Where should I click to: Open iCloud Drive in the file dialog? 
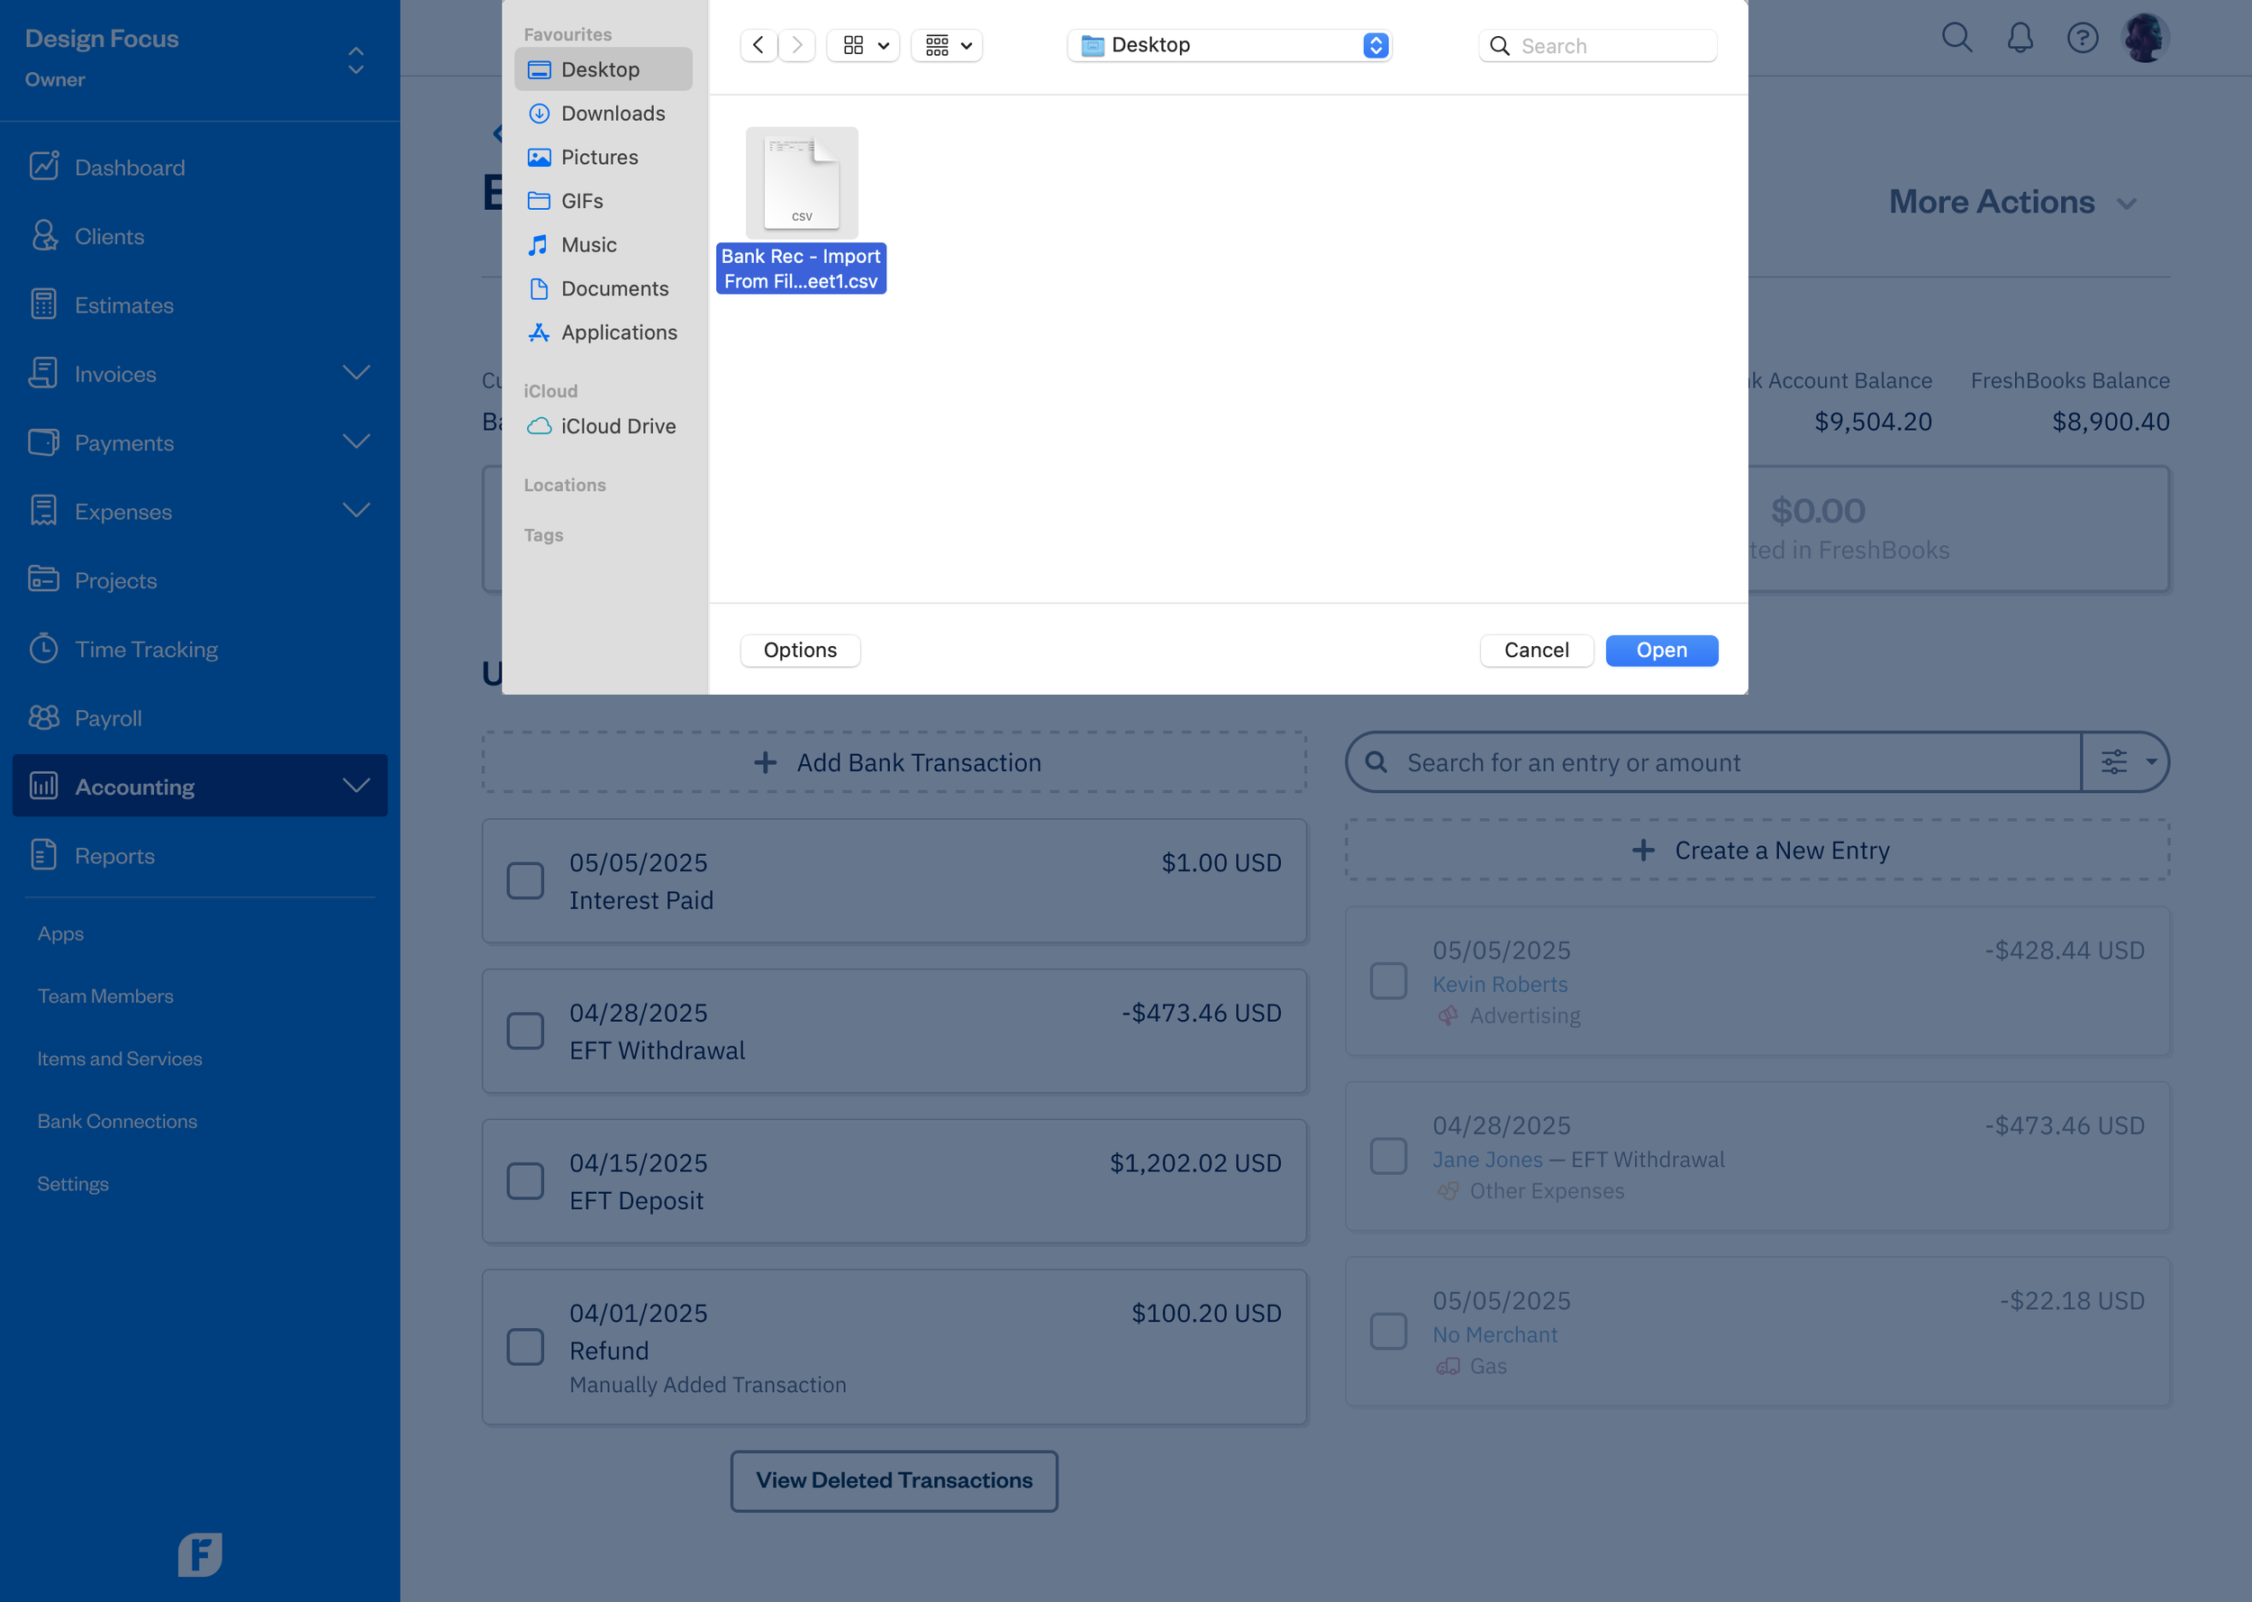pos(617,425)
